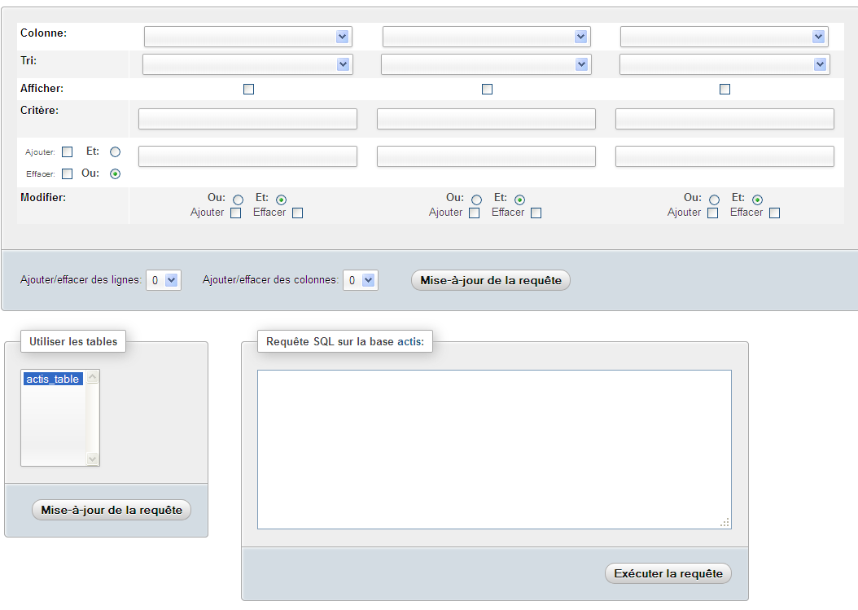The image size is (858, 610).
Task: Click the SQL text area resize grip
Action: (725, 523)
